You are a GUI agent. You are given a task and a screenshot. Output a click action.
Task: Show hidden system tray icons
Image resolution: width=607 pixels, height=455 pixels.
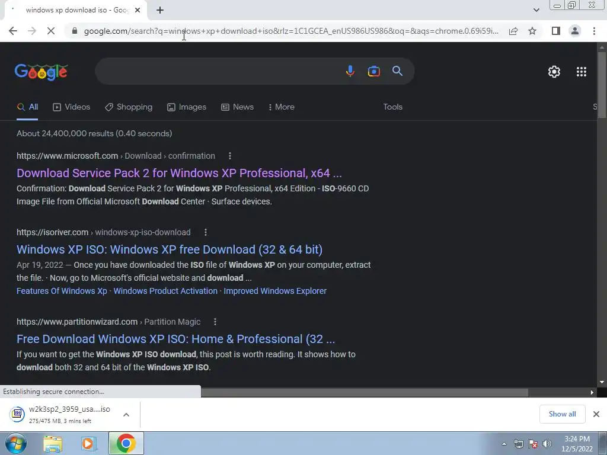point(504,444)
